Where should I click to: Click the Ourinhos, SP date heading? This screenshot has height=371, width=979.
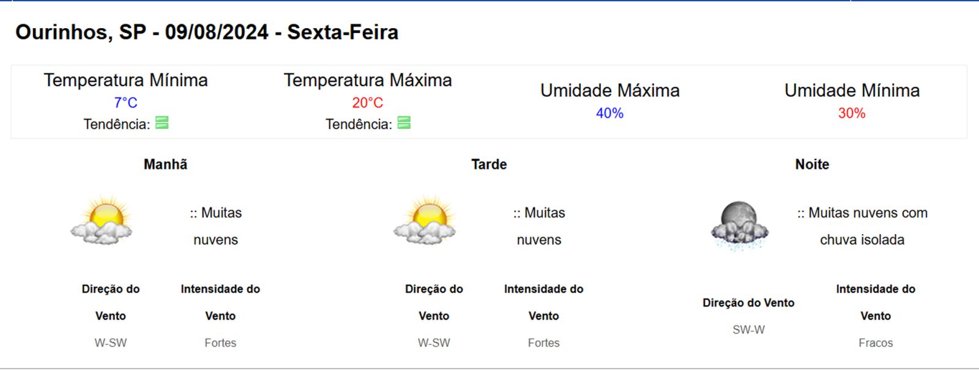coord(207,32)
